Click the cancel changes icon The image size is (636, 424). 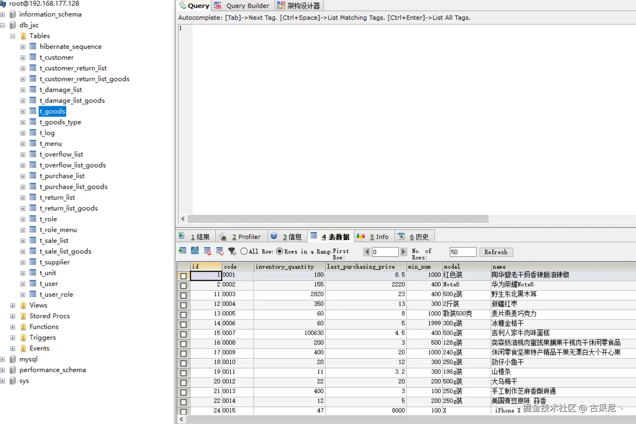click(x=220, y=251)
